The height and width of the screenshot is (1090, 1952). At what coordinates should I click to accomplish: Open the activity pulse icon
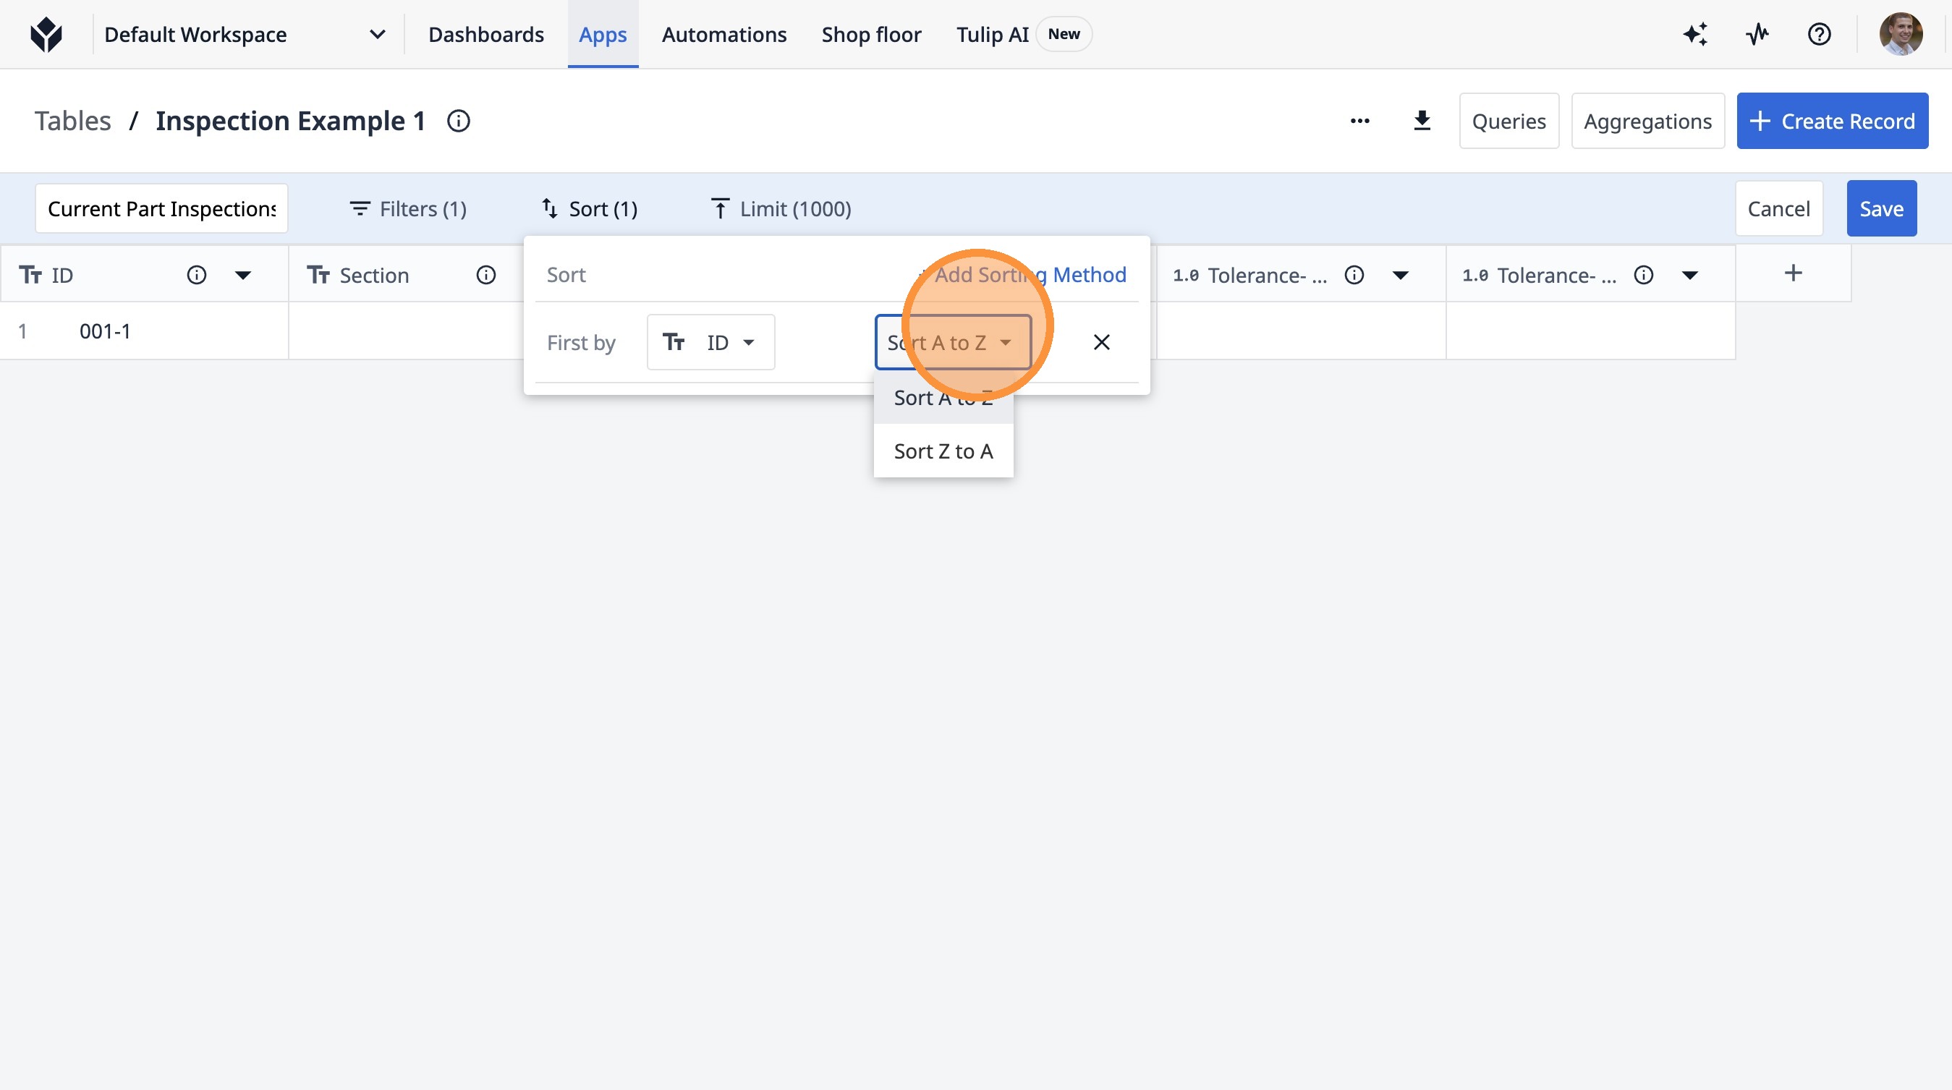(x=1757, y=34)
